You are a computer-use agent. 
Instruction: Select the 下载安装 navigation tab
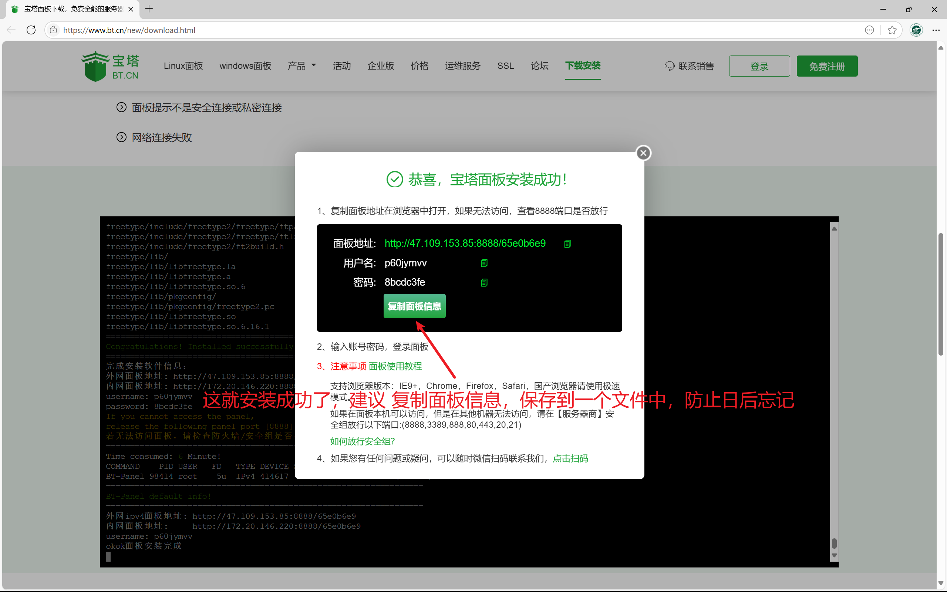(582, 66)
